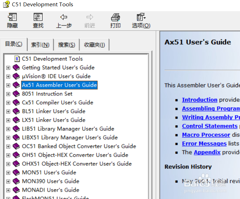Open the Assembling Programs link
This screenshot has height=199, width=240.
211,108
